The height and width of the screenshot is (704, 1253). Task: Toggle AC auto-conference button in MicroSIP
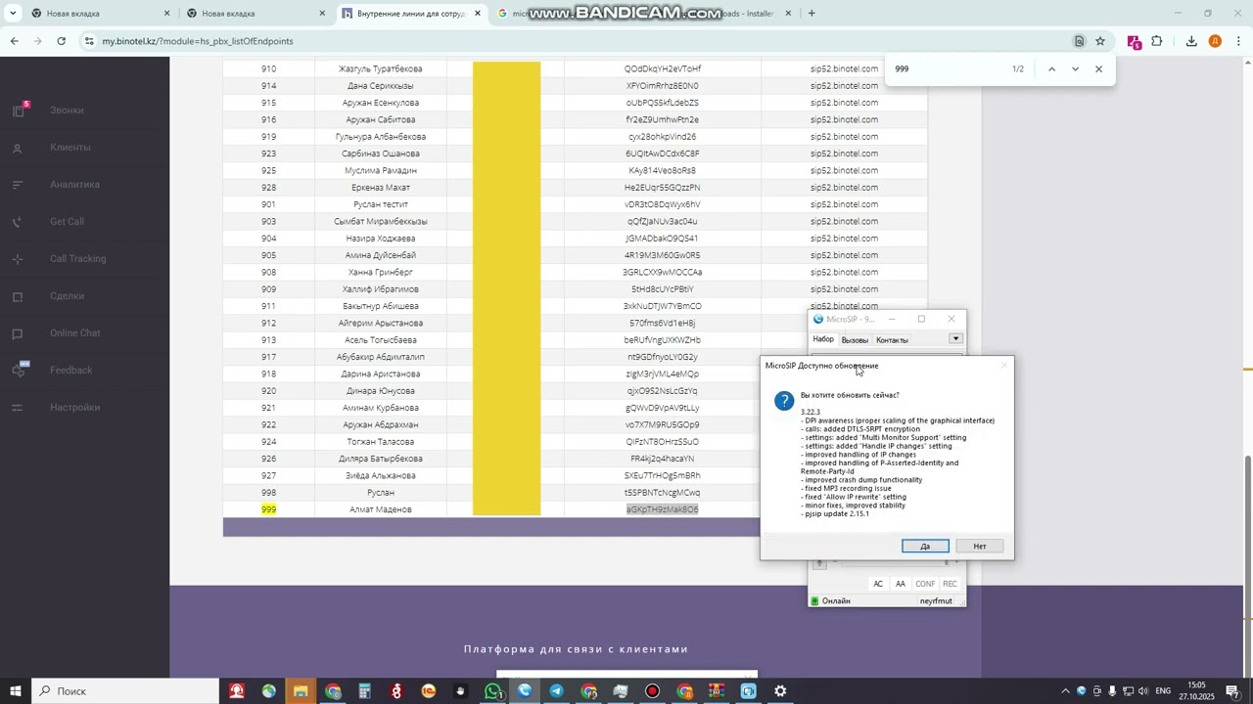(878, 584)
